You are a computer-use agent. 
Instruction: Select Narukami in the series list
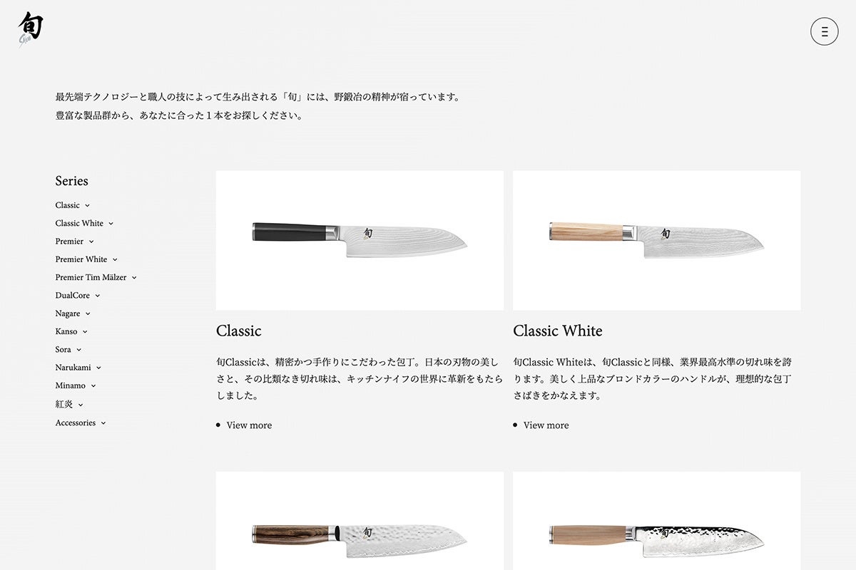point(78,368)
